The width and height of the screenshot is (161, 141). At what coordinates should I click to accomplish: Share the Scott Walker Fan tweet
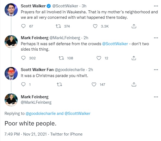(134, 84)
